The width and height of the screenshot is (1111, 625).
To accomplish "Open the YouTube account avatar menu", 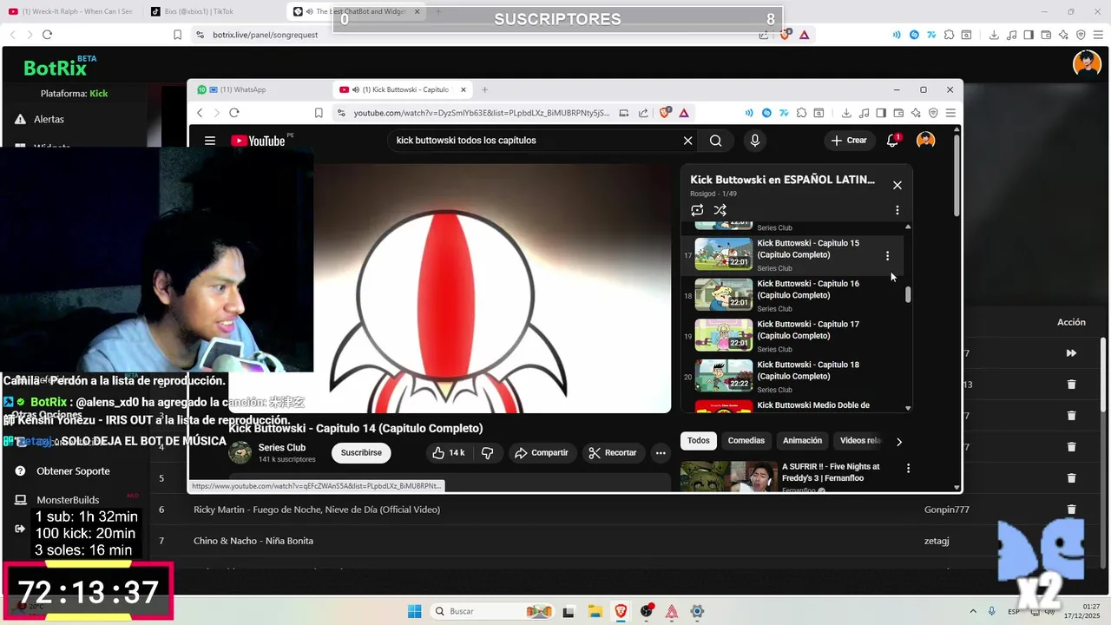I will [x=926, y=141].
